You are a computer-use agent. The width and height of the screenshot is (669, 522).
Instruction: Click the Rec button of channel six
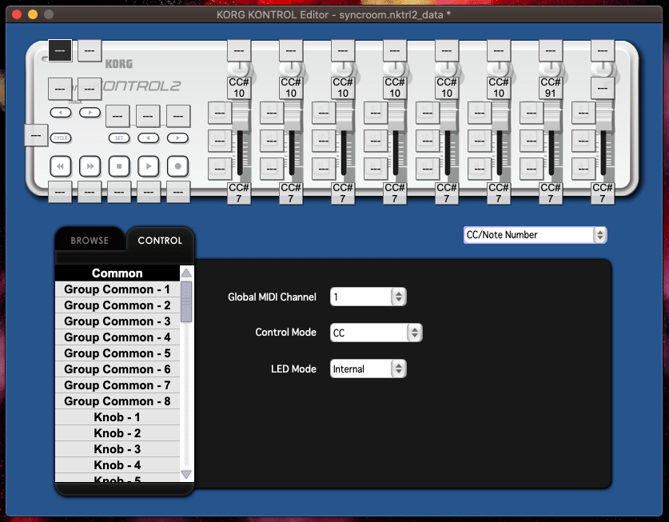click(480, 169)
